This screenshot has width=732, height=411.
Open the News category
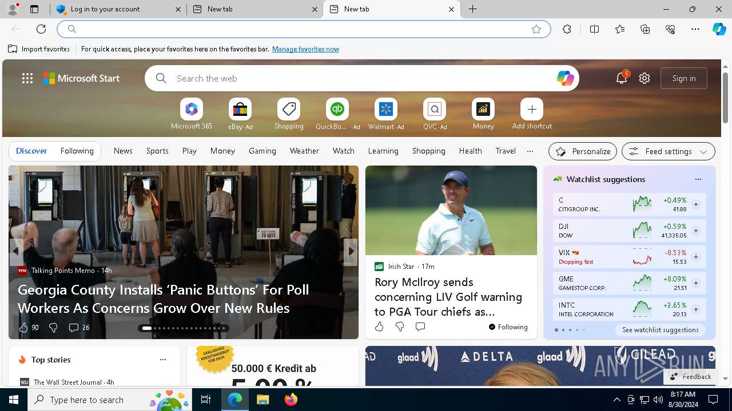pyautogui.click(x=123, y=151)
